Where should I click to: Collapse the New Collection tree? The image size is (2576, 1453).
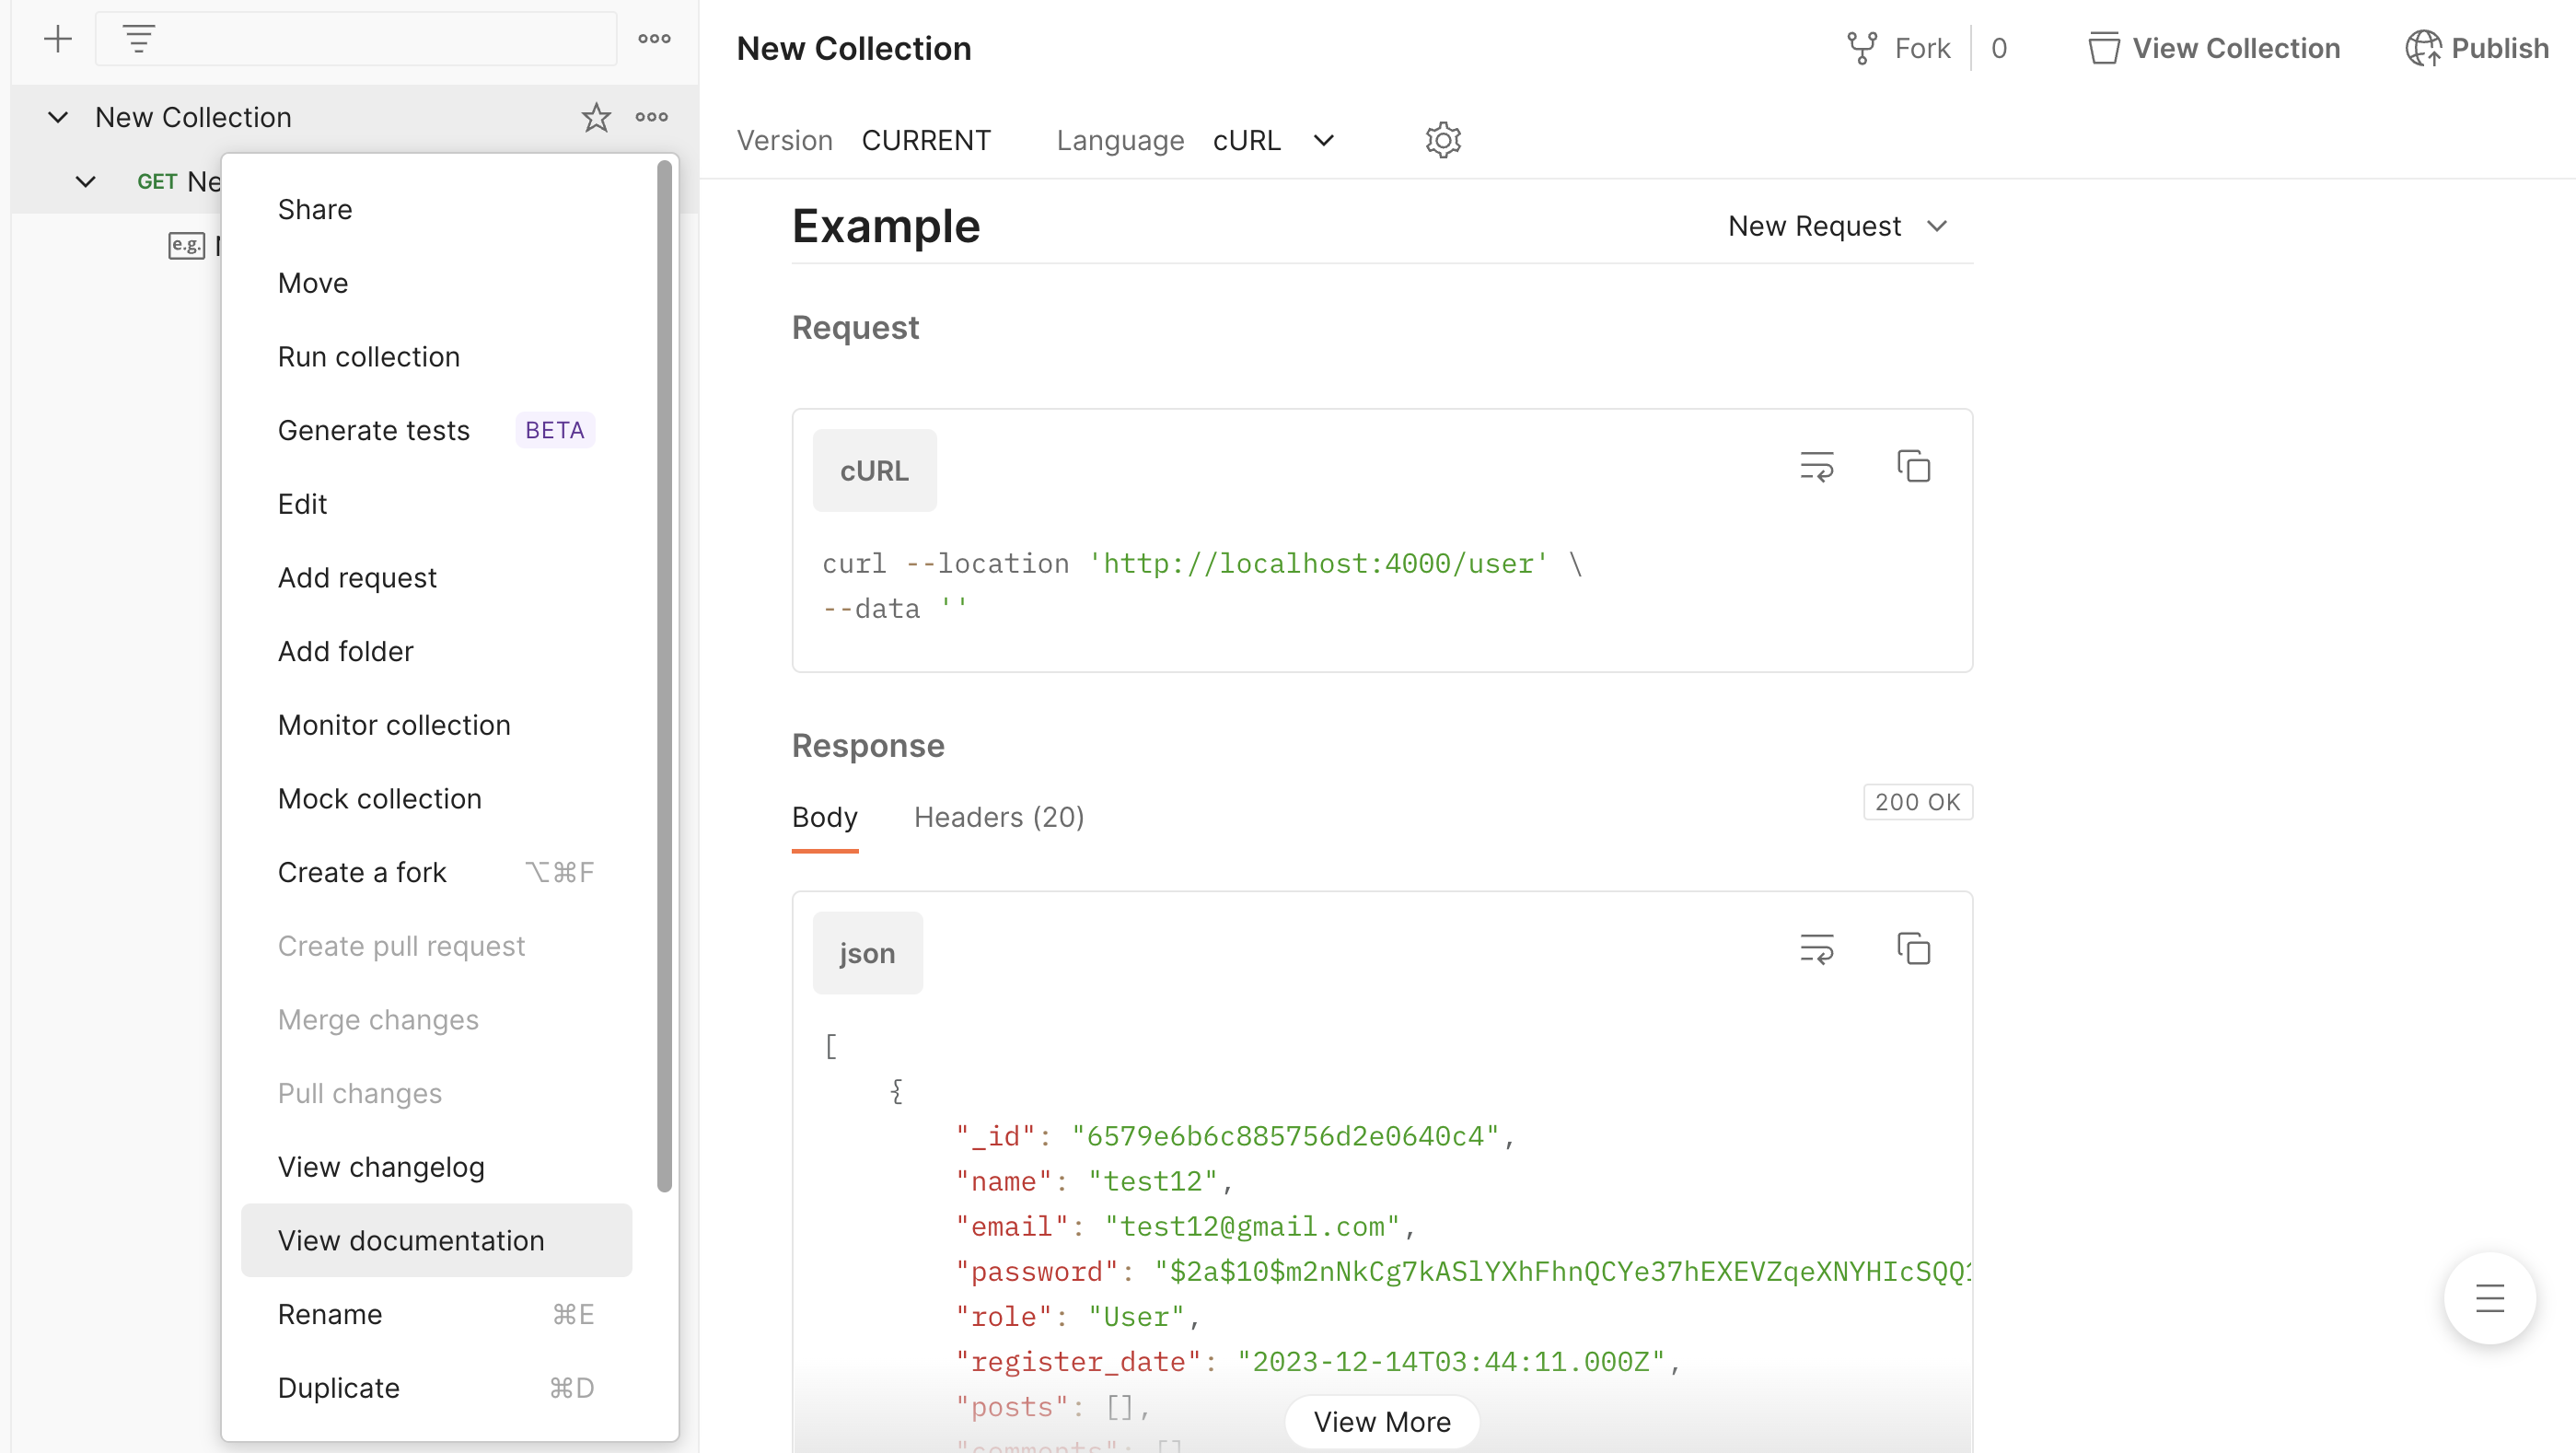(58, 117)
